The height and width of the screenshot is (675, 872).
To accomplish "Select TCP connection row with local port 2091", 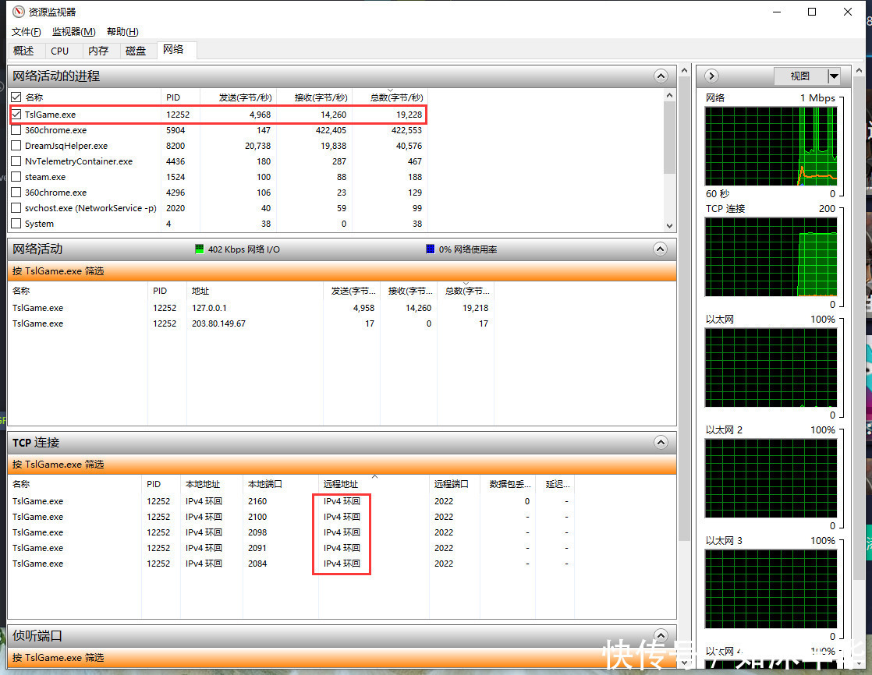I will click(x=292, y=548).
